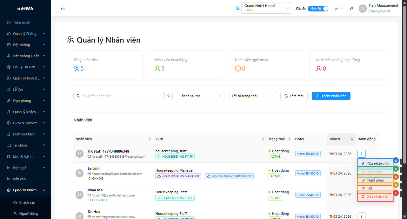407x219 pixels.
Task: Open the Tất cả trạng thái filter
Action: click(252, 96)
